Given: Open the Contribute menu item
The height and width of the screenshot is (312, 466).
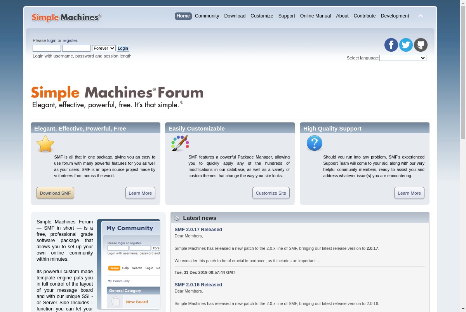Looking at the screenshot, I should pos(365,16).
